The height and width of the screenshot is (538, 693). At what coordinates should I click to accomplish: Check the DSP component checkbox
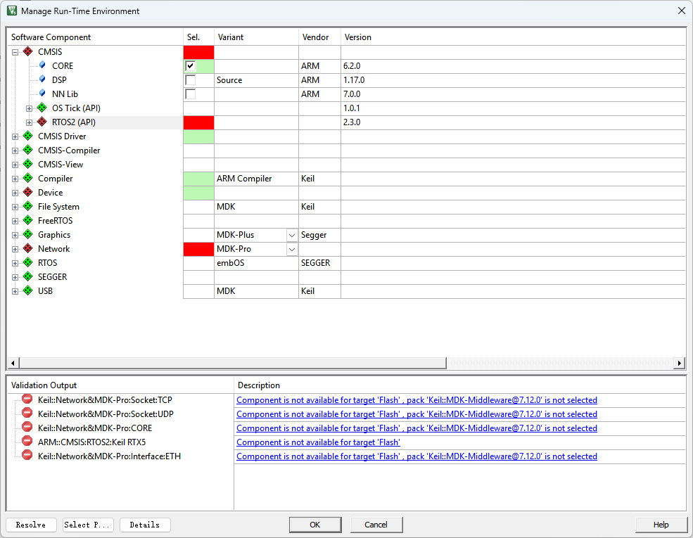pyautogui.click(x=191, y=80)
